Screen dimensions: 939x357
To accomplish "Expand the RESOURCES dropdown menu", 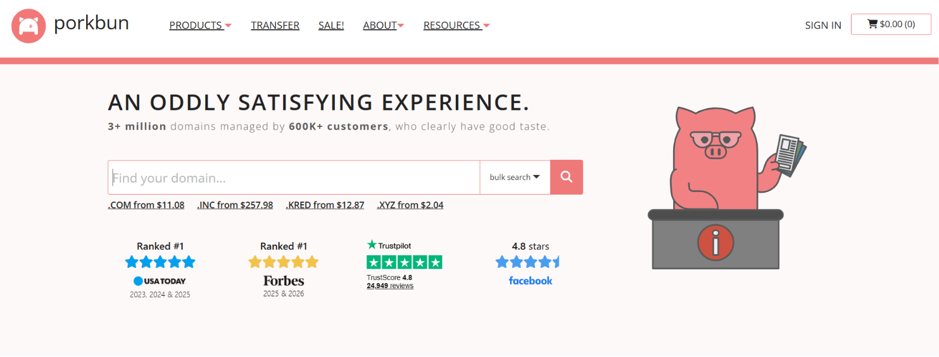I will coord(457,25).
